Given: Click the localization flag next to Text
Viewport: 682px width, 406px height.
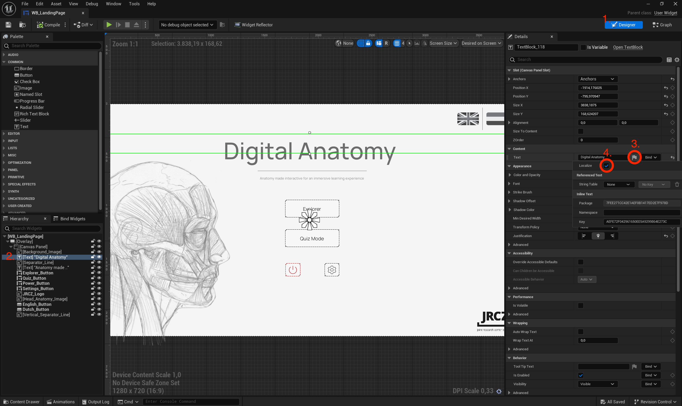Looking at the screenshot, I should [634, 157].
